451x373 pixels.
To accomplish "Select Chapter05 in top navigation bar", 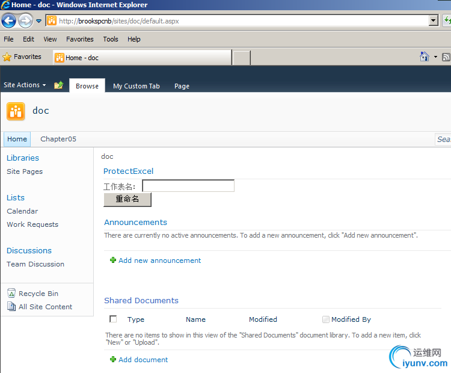I will (x=58, y=139).
